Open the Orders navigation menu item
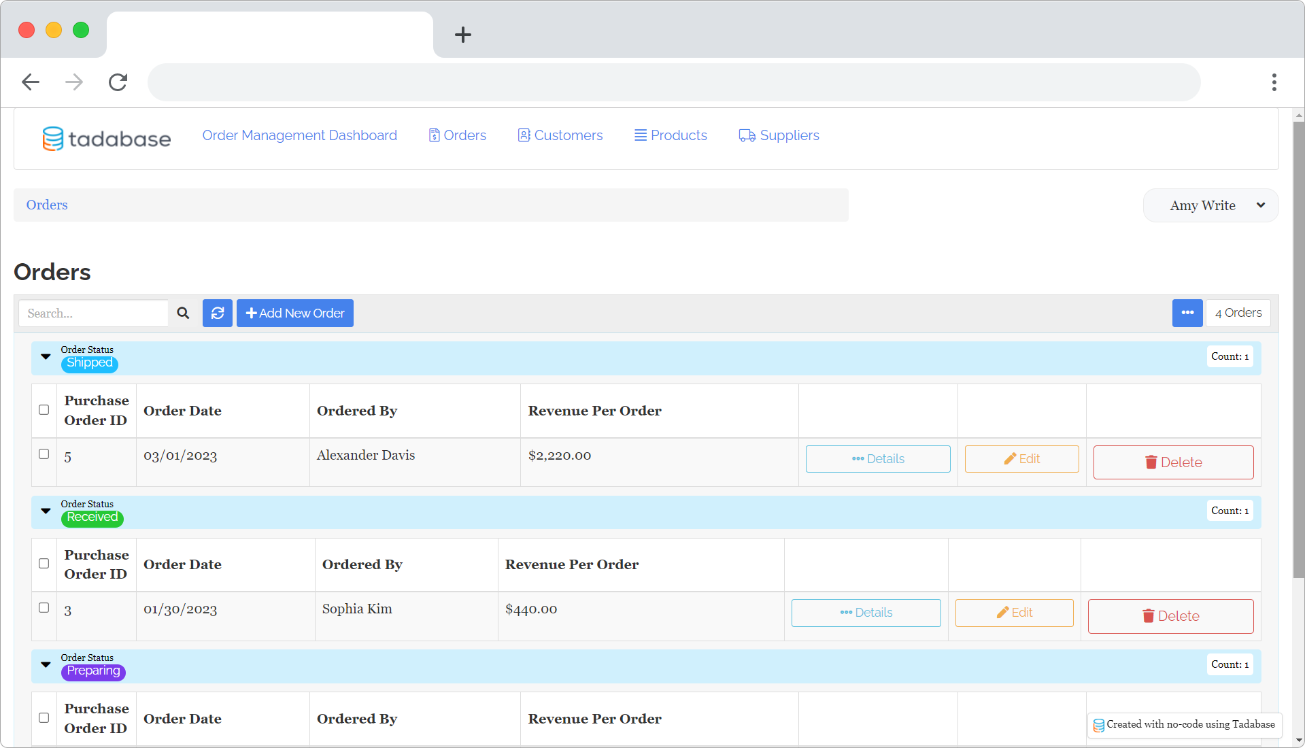The height and width of the screenshot is (748, 1305). point(458,135)
